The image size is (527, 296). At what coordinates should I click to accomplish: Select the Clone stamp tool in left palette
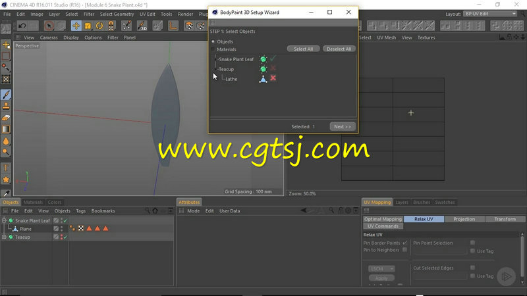tap(6, 106)
